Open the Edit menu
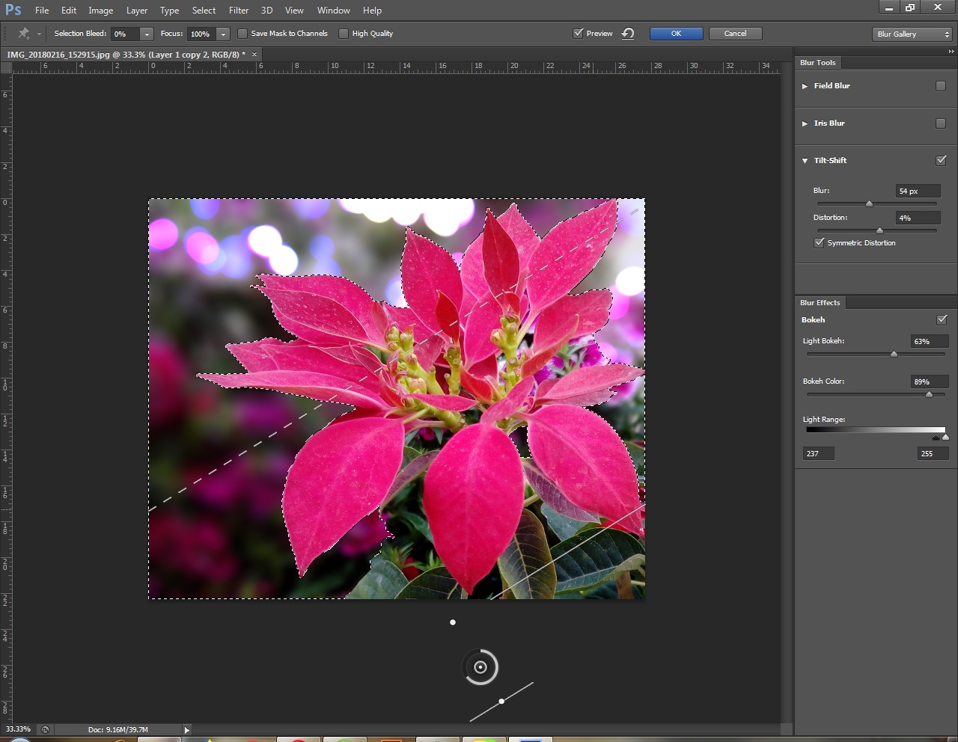 coord(69,10)
